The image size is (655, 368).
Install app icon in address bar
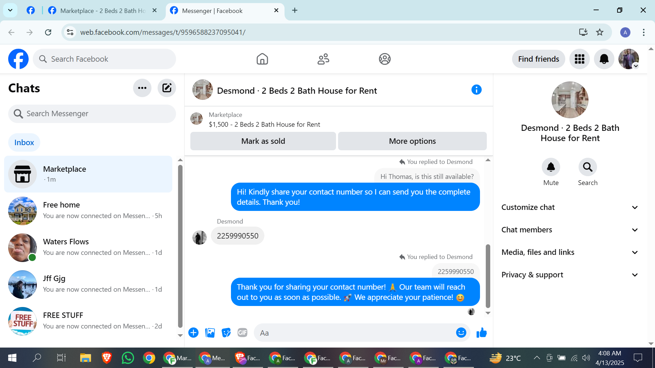[583, 32]
